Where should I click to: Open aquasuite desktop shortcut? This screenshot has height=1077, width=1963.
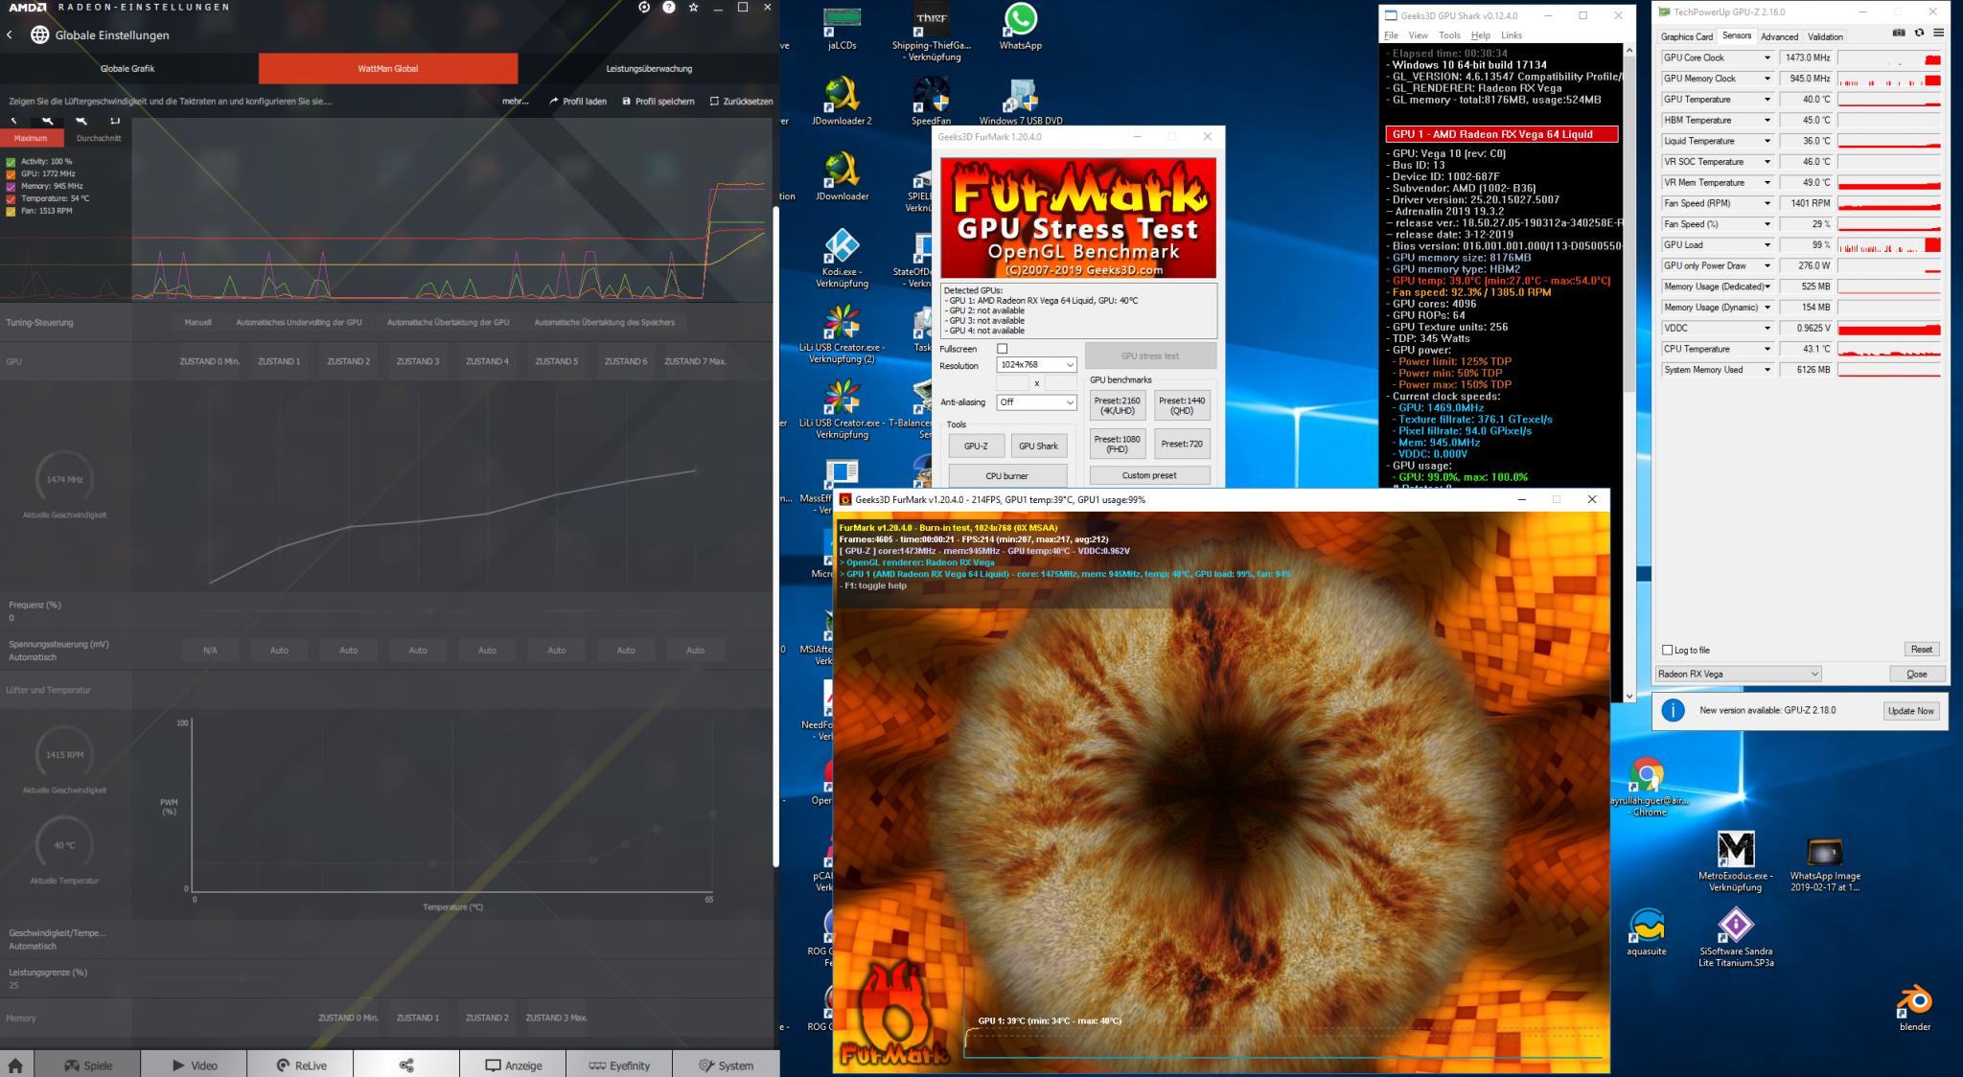pos(1647,932)
